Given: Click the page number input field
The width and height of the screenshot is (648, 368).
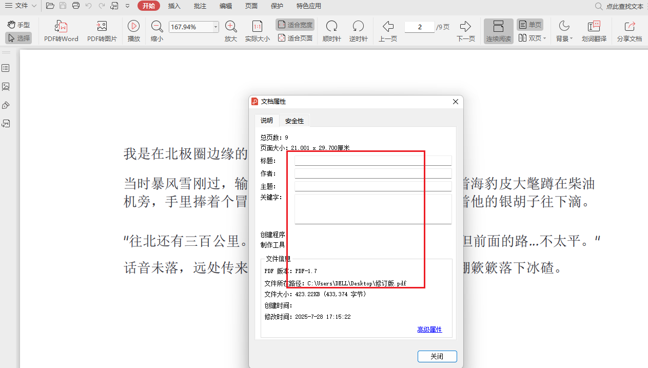Looking at the screenshot, I should coord(419,26).
